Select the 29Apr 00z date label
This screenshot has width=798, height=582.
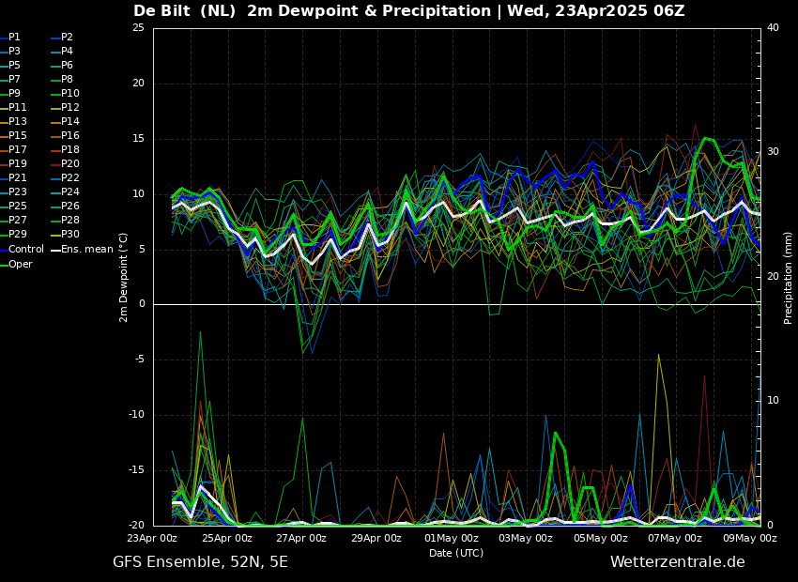[x=376, y=538]
